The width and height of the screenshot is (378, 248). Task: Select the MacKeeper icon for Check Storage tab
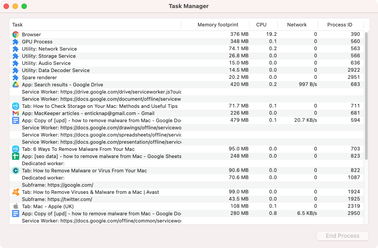click(x=15, y=106)
